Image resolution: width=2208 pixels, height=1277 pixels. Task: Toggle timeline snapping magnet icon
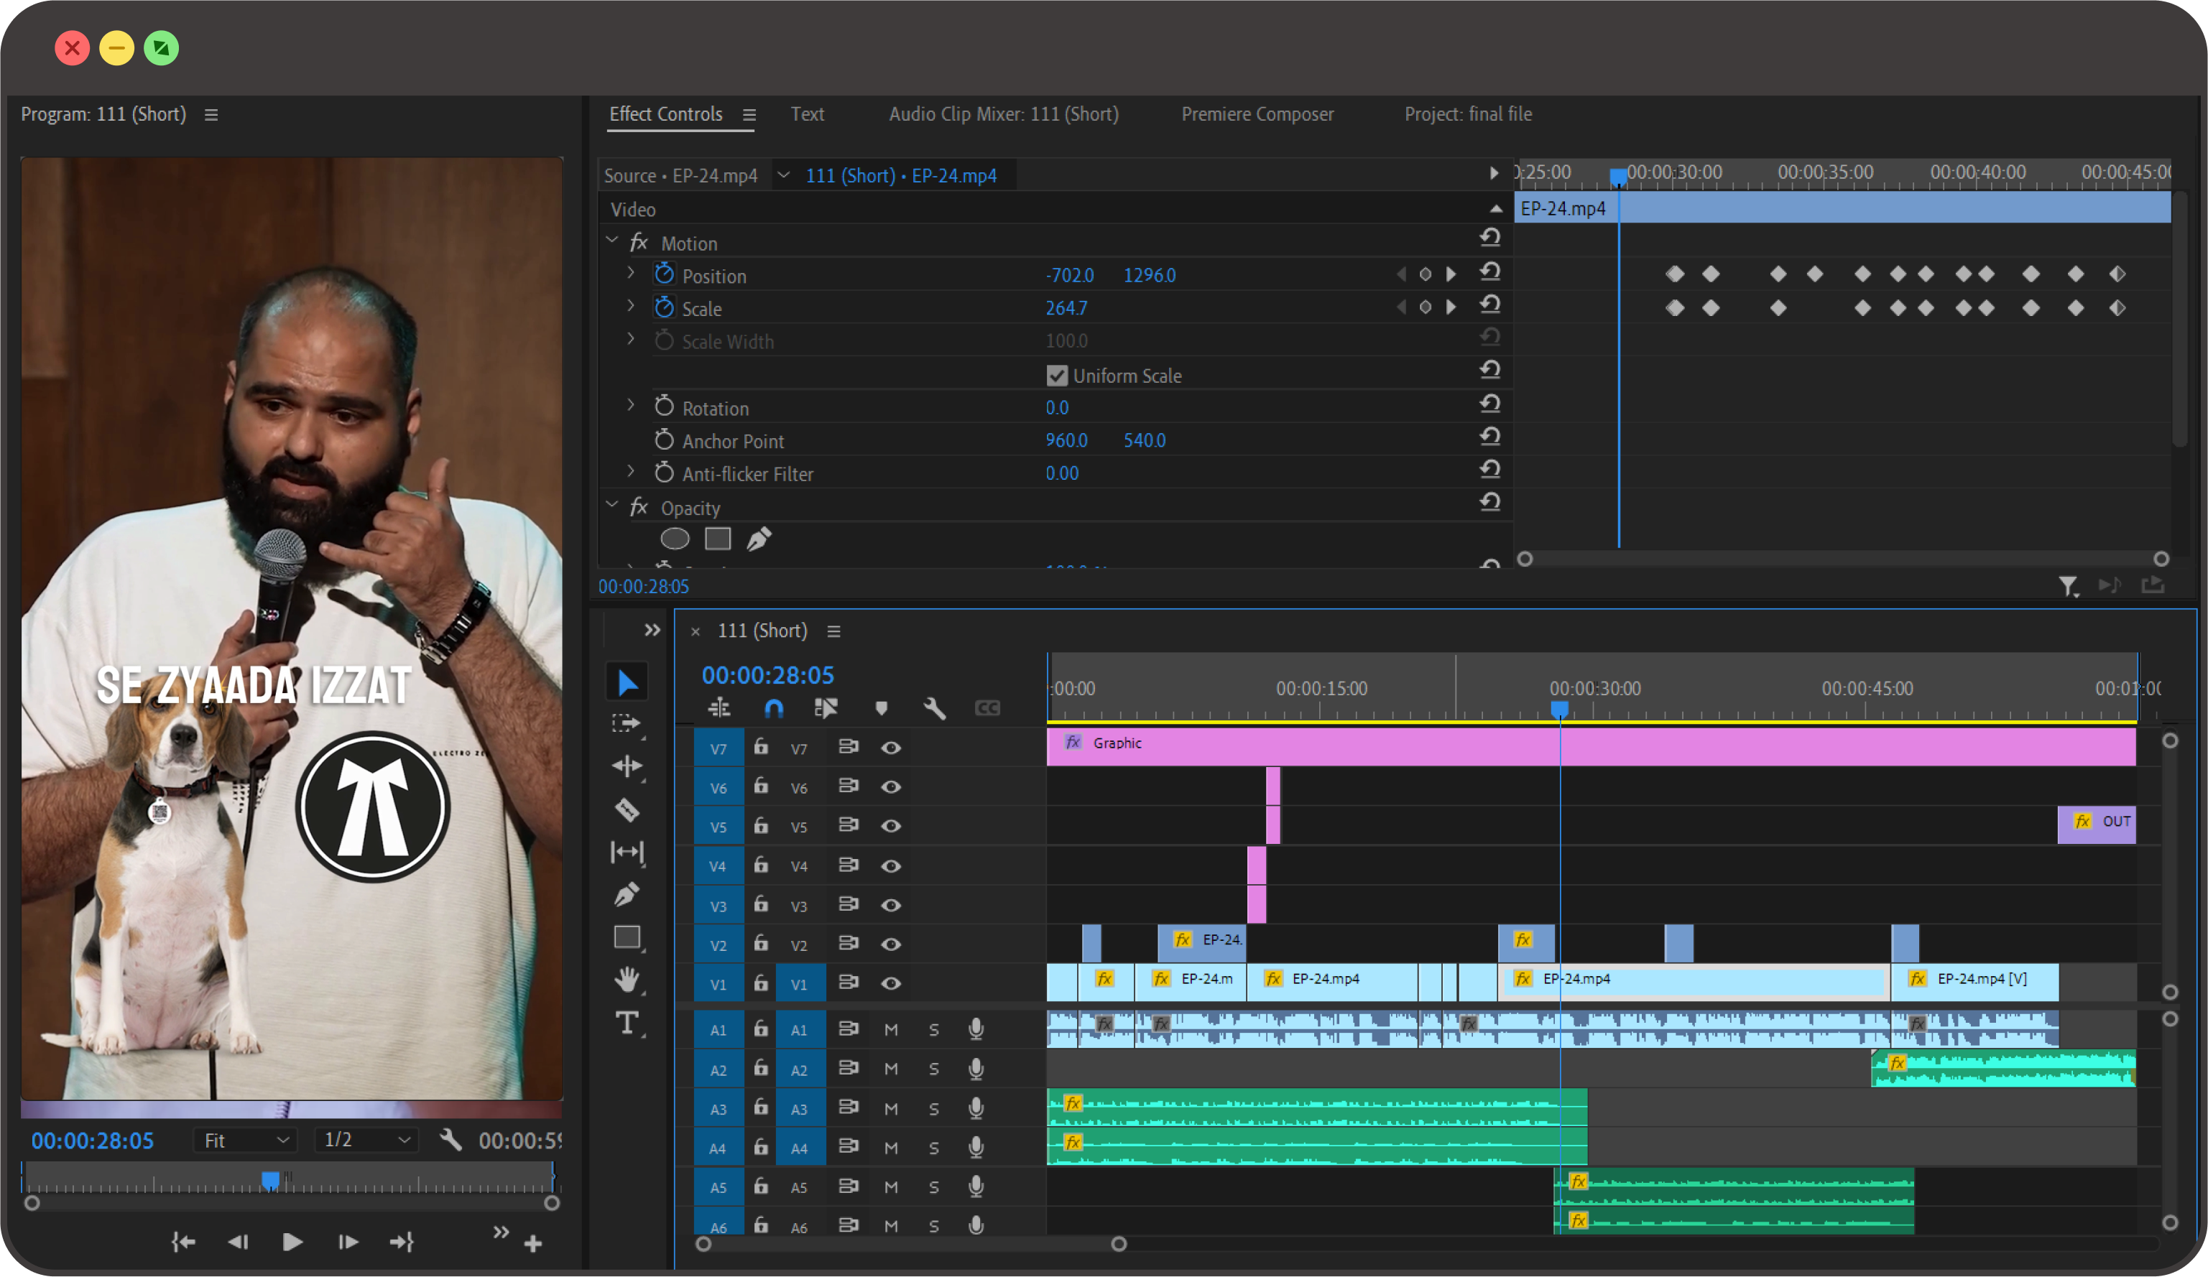(774, 707)
